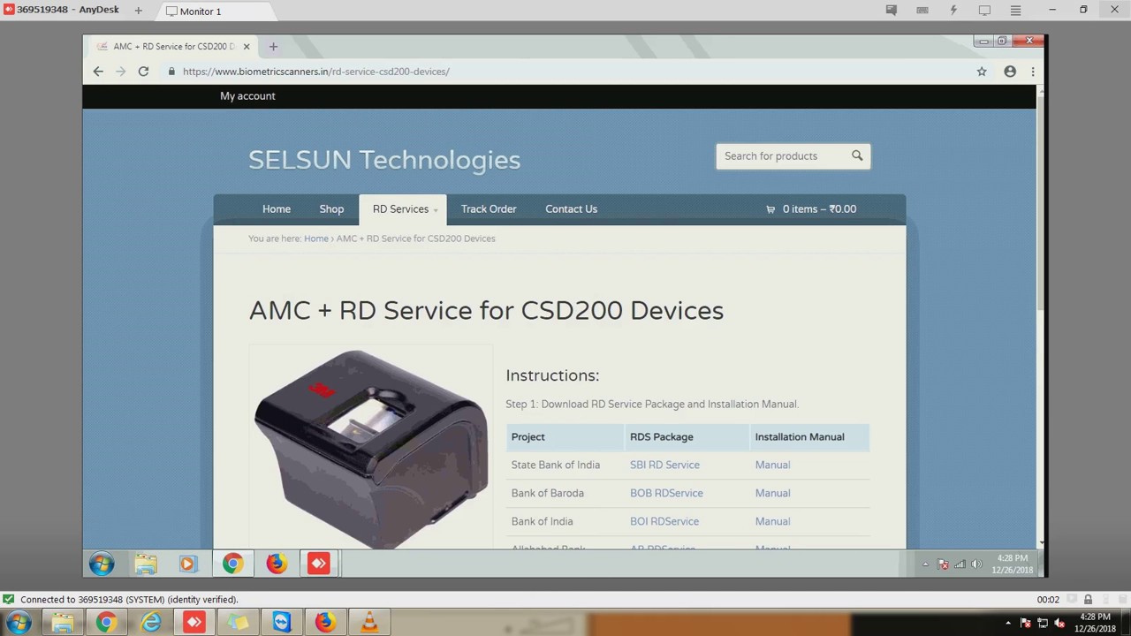
Task: Click the search magnifier icon
Action: (x=857, y=155)
